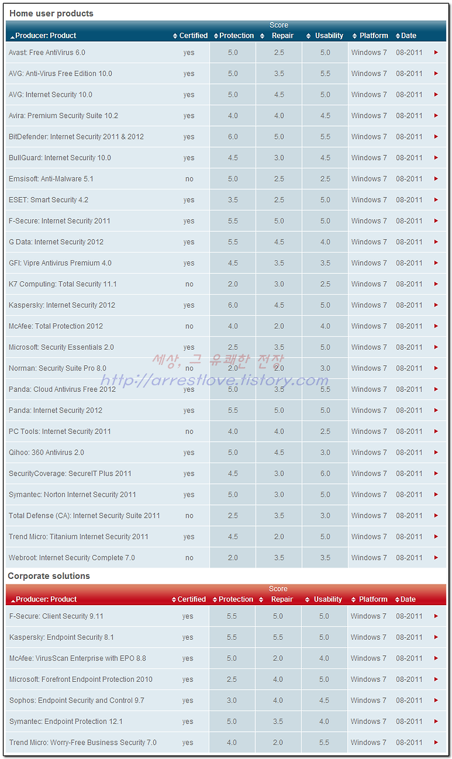Sort corporate solutions by Usability score

tap(324, 600)
